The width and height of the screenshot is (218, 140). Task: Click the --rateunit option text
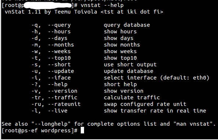click(x=64, y=104)
